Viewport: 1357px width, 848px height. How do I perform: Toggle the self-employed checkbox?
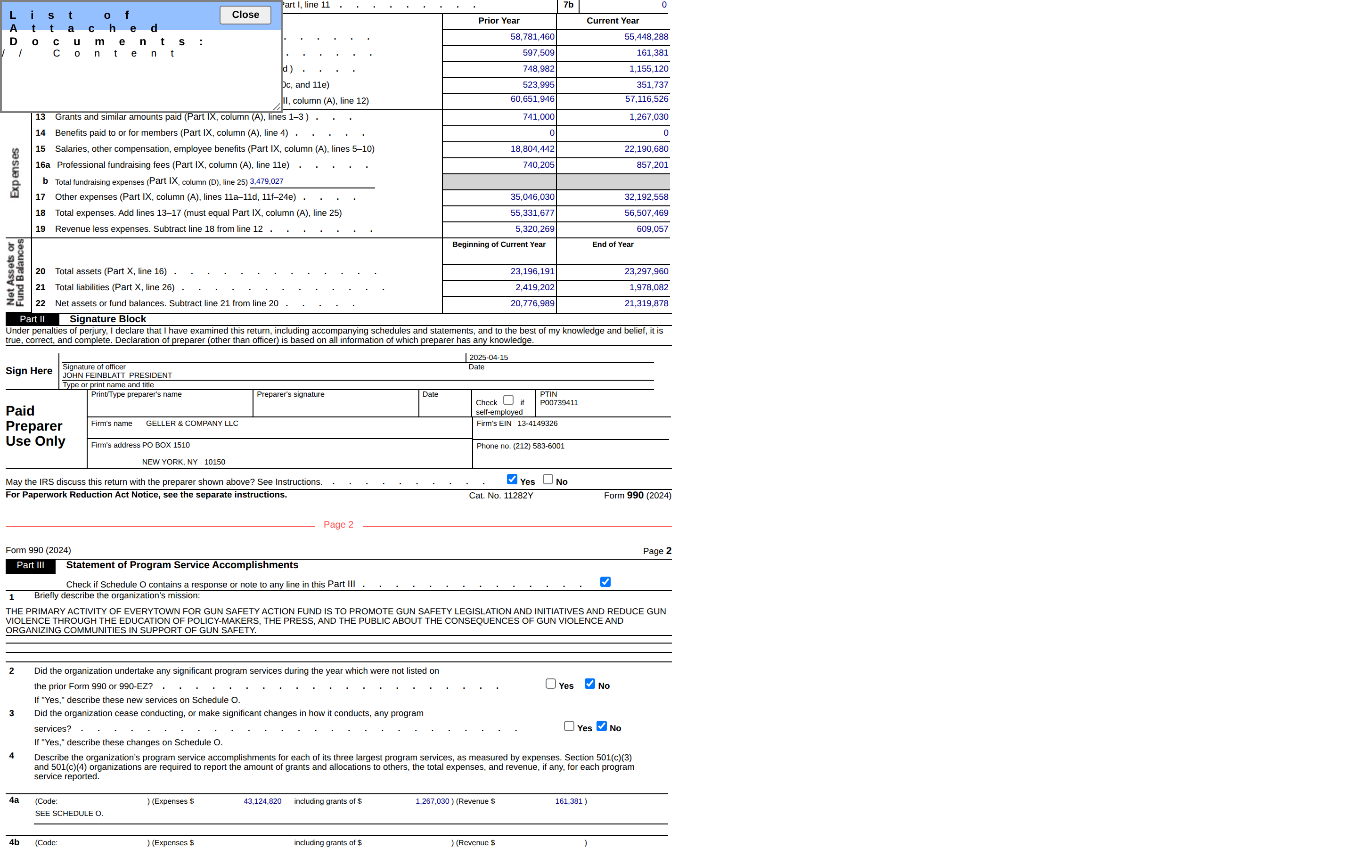pyautogui.click(x=508, y=400)
